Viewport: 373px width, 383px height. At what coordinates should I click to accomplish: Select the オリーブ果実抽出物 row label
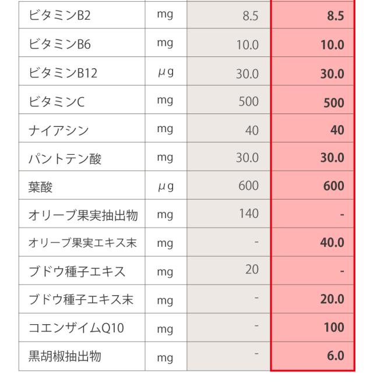pos(82,215)
